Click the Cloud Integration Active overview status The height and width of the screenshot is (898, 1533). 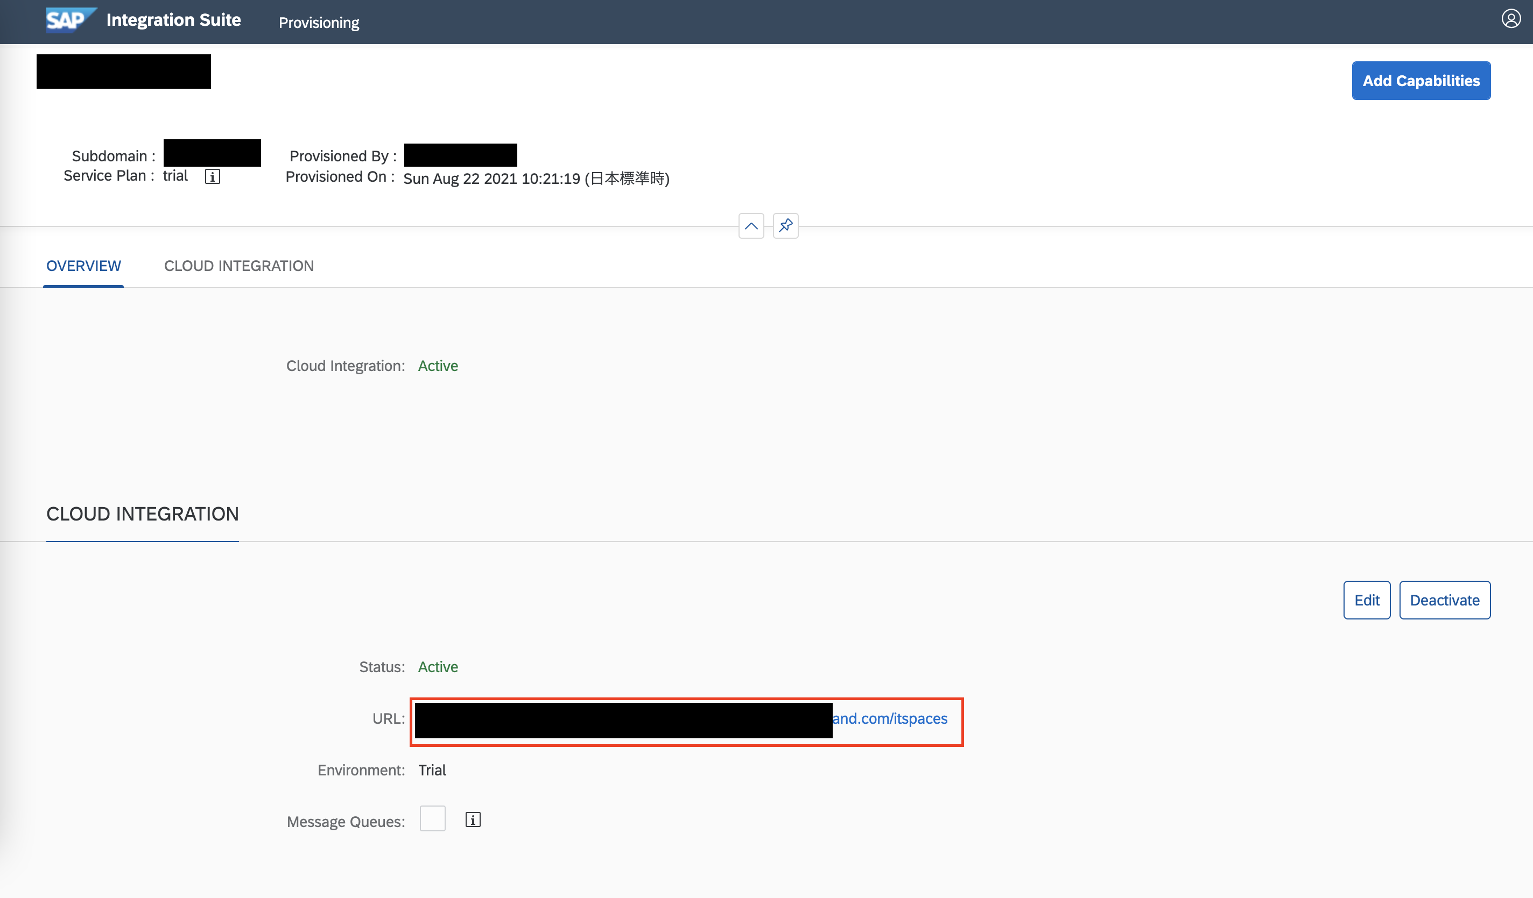tap(438, 366)
